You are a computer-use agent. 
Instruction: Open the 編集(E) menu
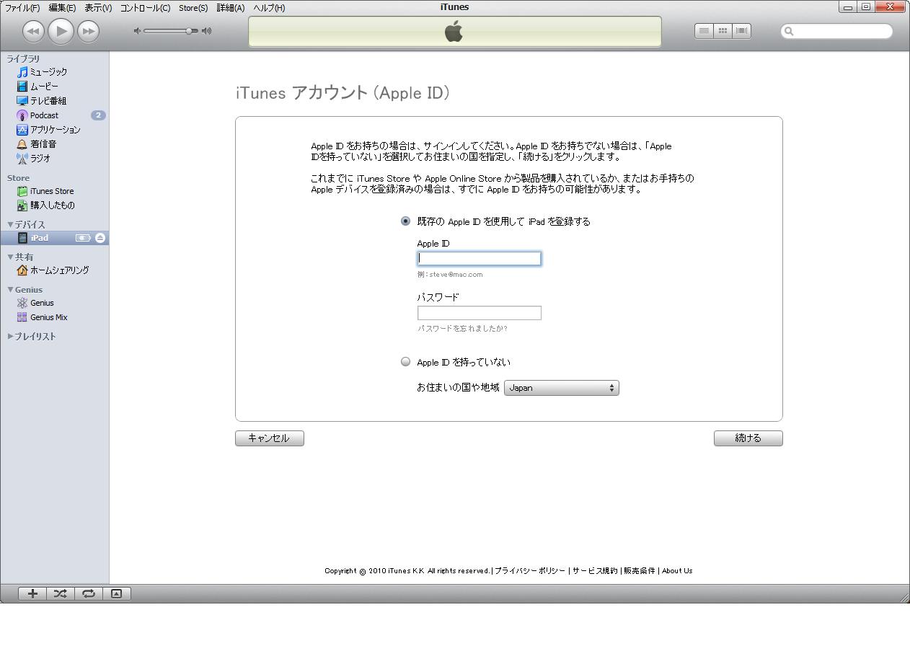point(62,8)
